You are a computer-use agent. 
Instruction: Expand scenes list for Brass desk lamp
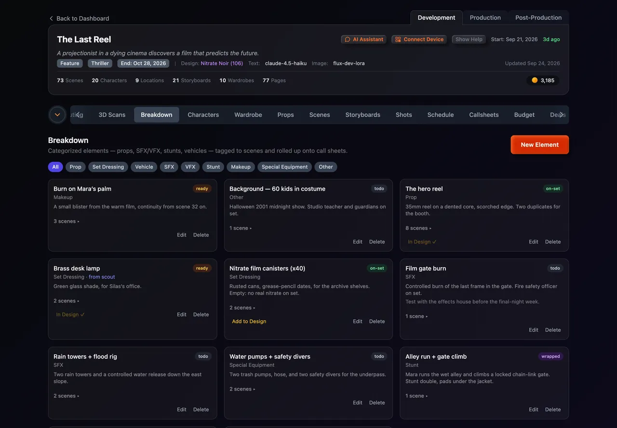click(x=67, y=301)
